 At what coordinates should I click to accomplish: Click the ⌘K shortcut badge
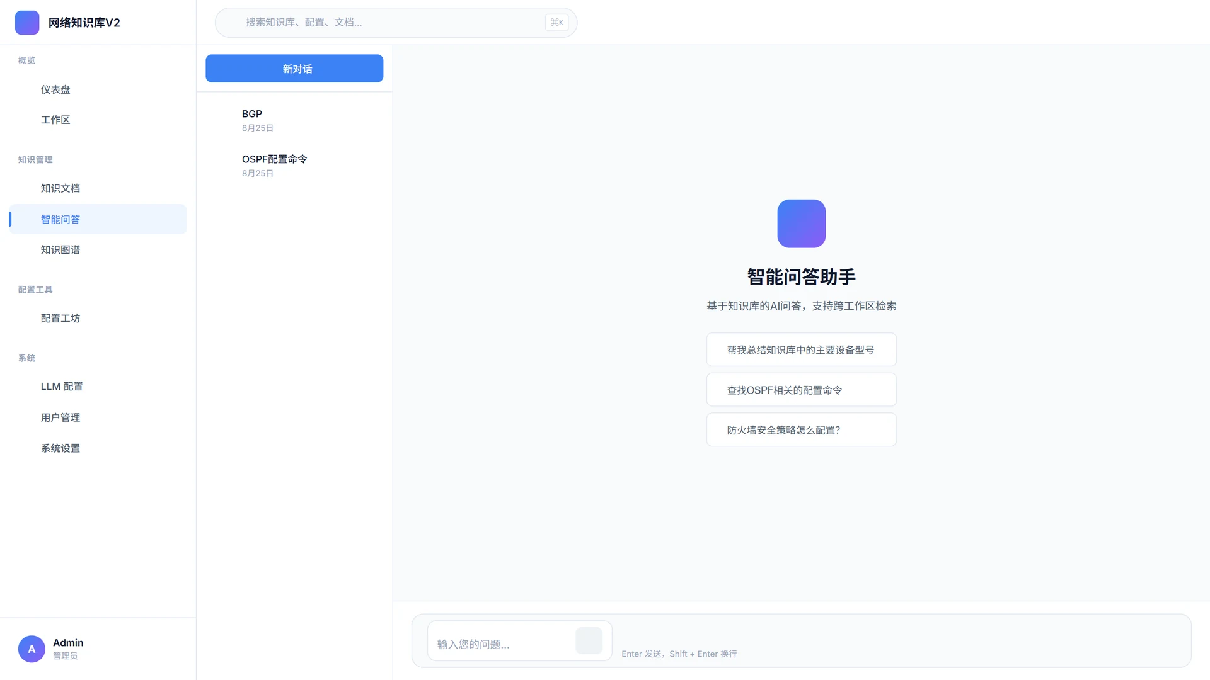coord(556,23)
